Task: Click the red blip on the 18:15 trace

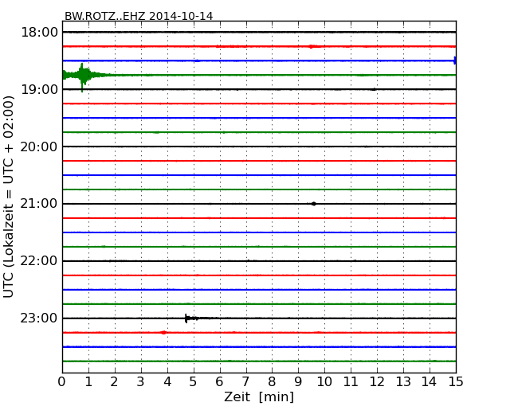Action: (x=311, y=46)
